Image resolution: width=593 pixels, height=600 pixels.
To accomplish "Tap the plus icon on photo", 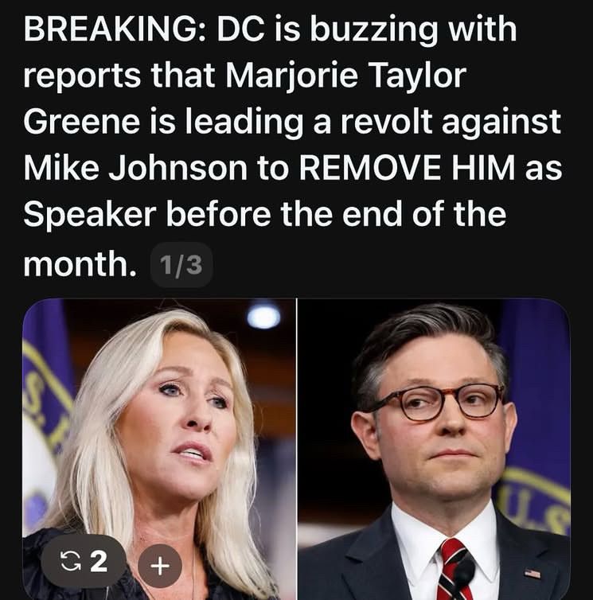I will tap(159, 564).
